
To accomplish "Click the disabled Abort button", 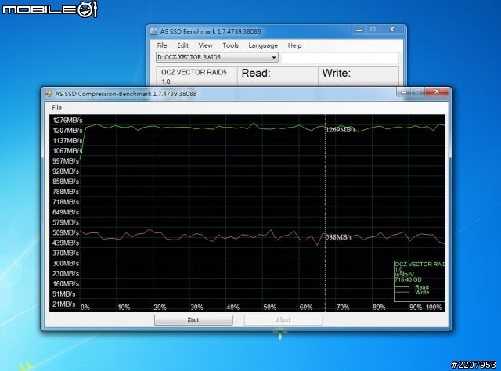I will pos(283,320).
